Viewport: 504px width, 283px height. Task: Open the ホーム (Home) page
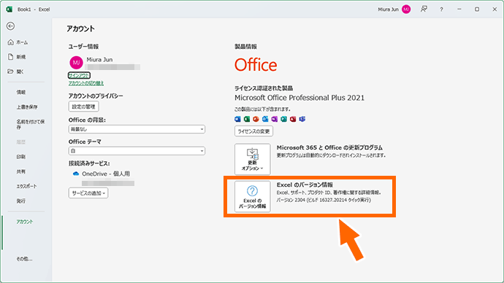pos(18,42)
